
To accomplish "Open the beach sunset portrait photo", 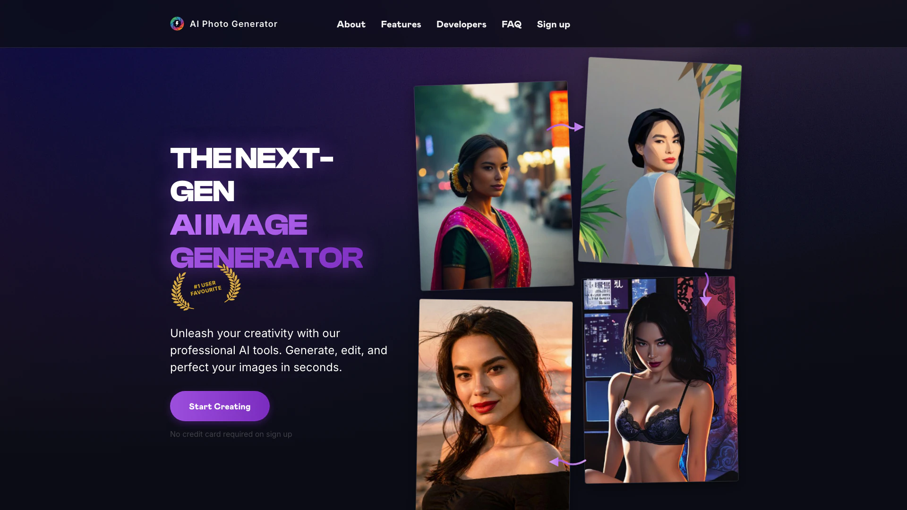I will 494,405.
